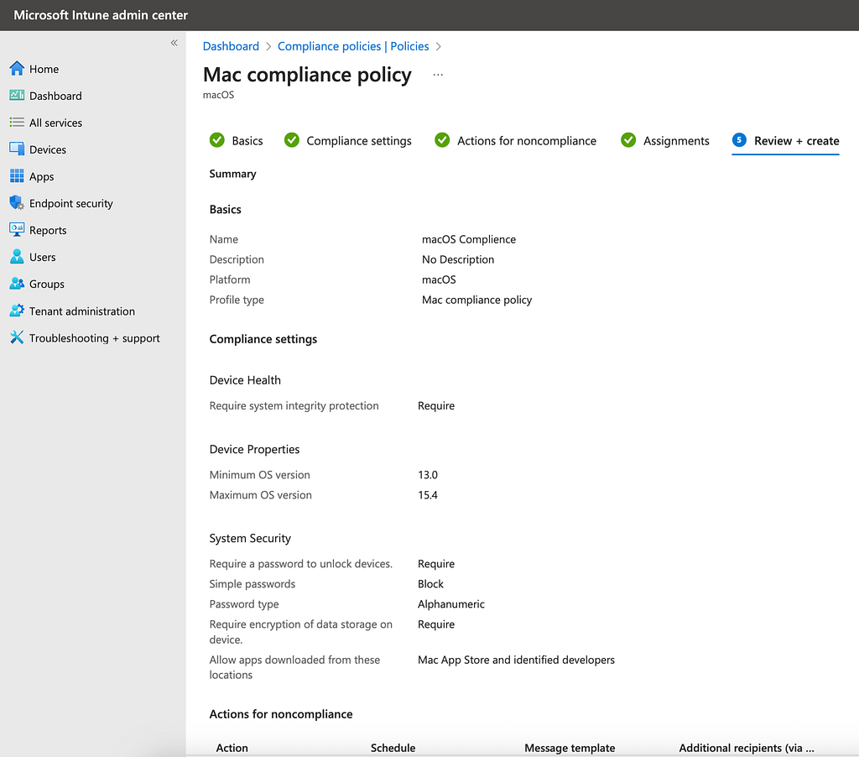The image size is (859, 757).
Task: Open the ellipsis menu beside policy title
Action: 438,75
